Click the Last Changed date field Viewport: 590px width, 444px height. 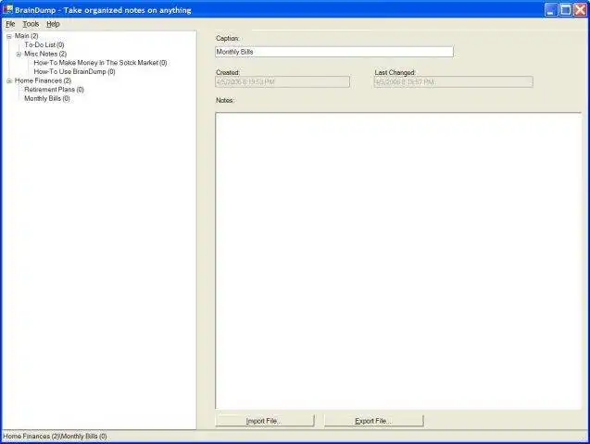pyautogui.click(x=454, y=82)
